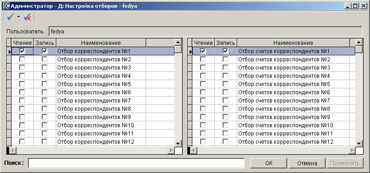Viewport: 370px width, 173px height.
Task: Click the Отмена button
Action: tap(307, 163)
